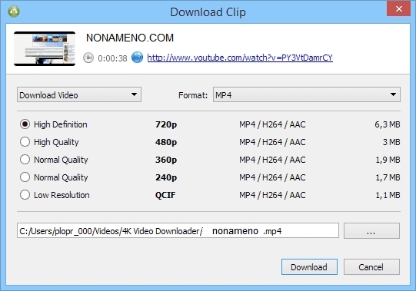
Task: Select the High Definition radio button
Action: pos(25,124)
